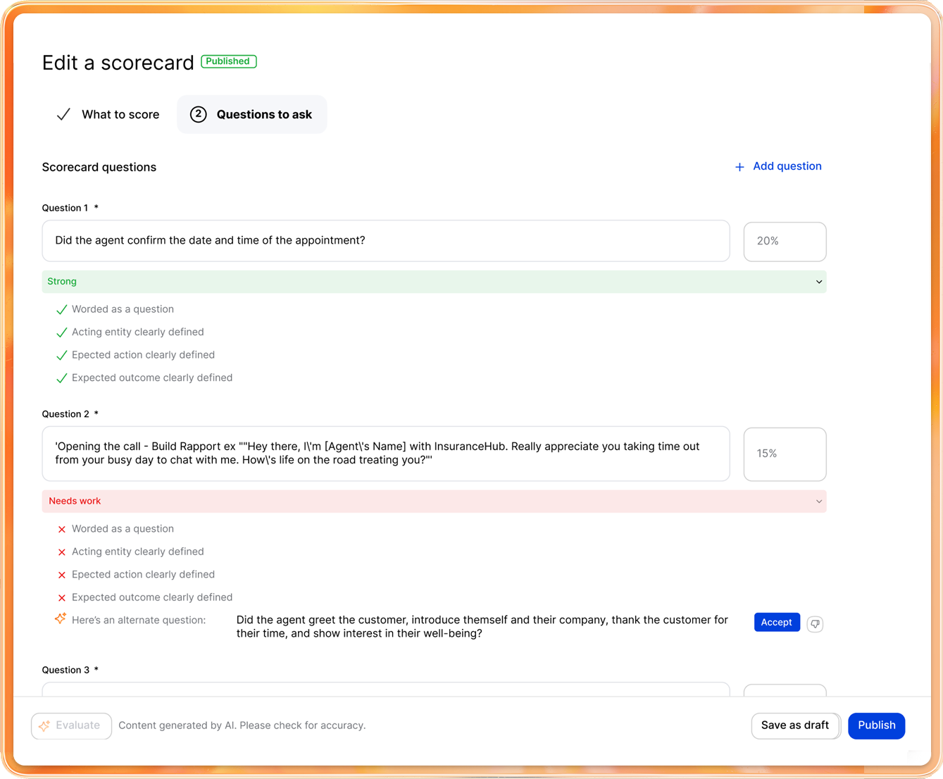The width and height of the screenshot is (943, 779).
Task: Edit the 15% weight field
Action: click(784, 454)
